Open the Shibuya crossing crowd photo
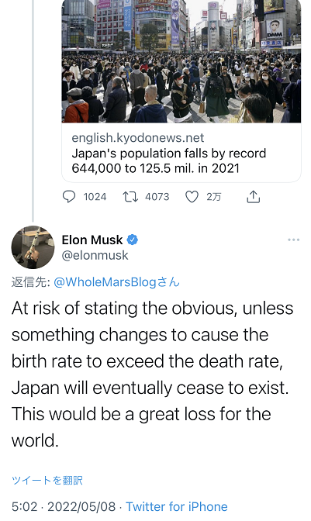The width and height of the screenshot is (311, 521). point(181,61)
